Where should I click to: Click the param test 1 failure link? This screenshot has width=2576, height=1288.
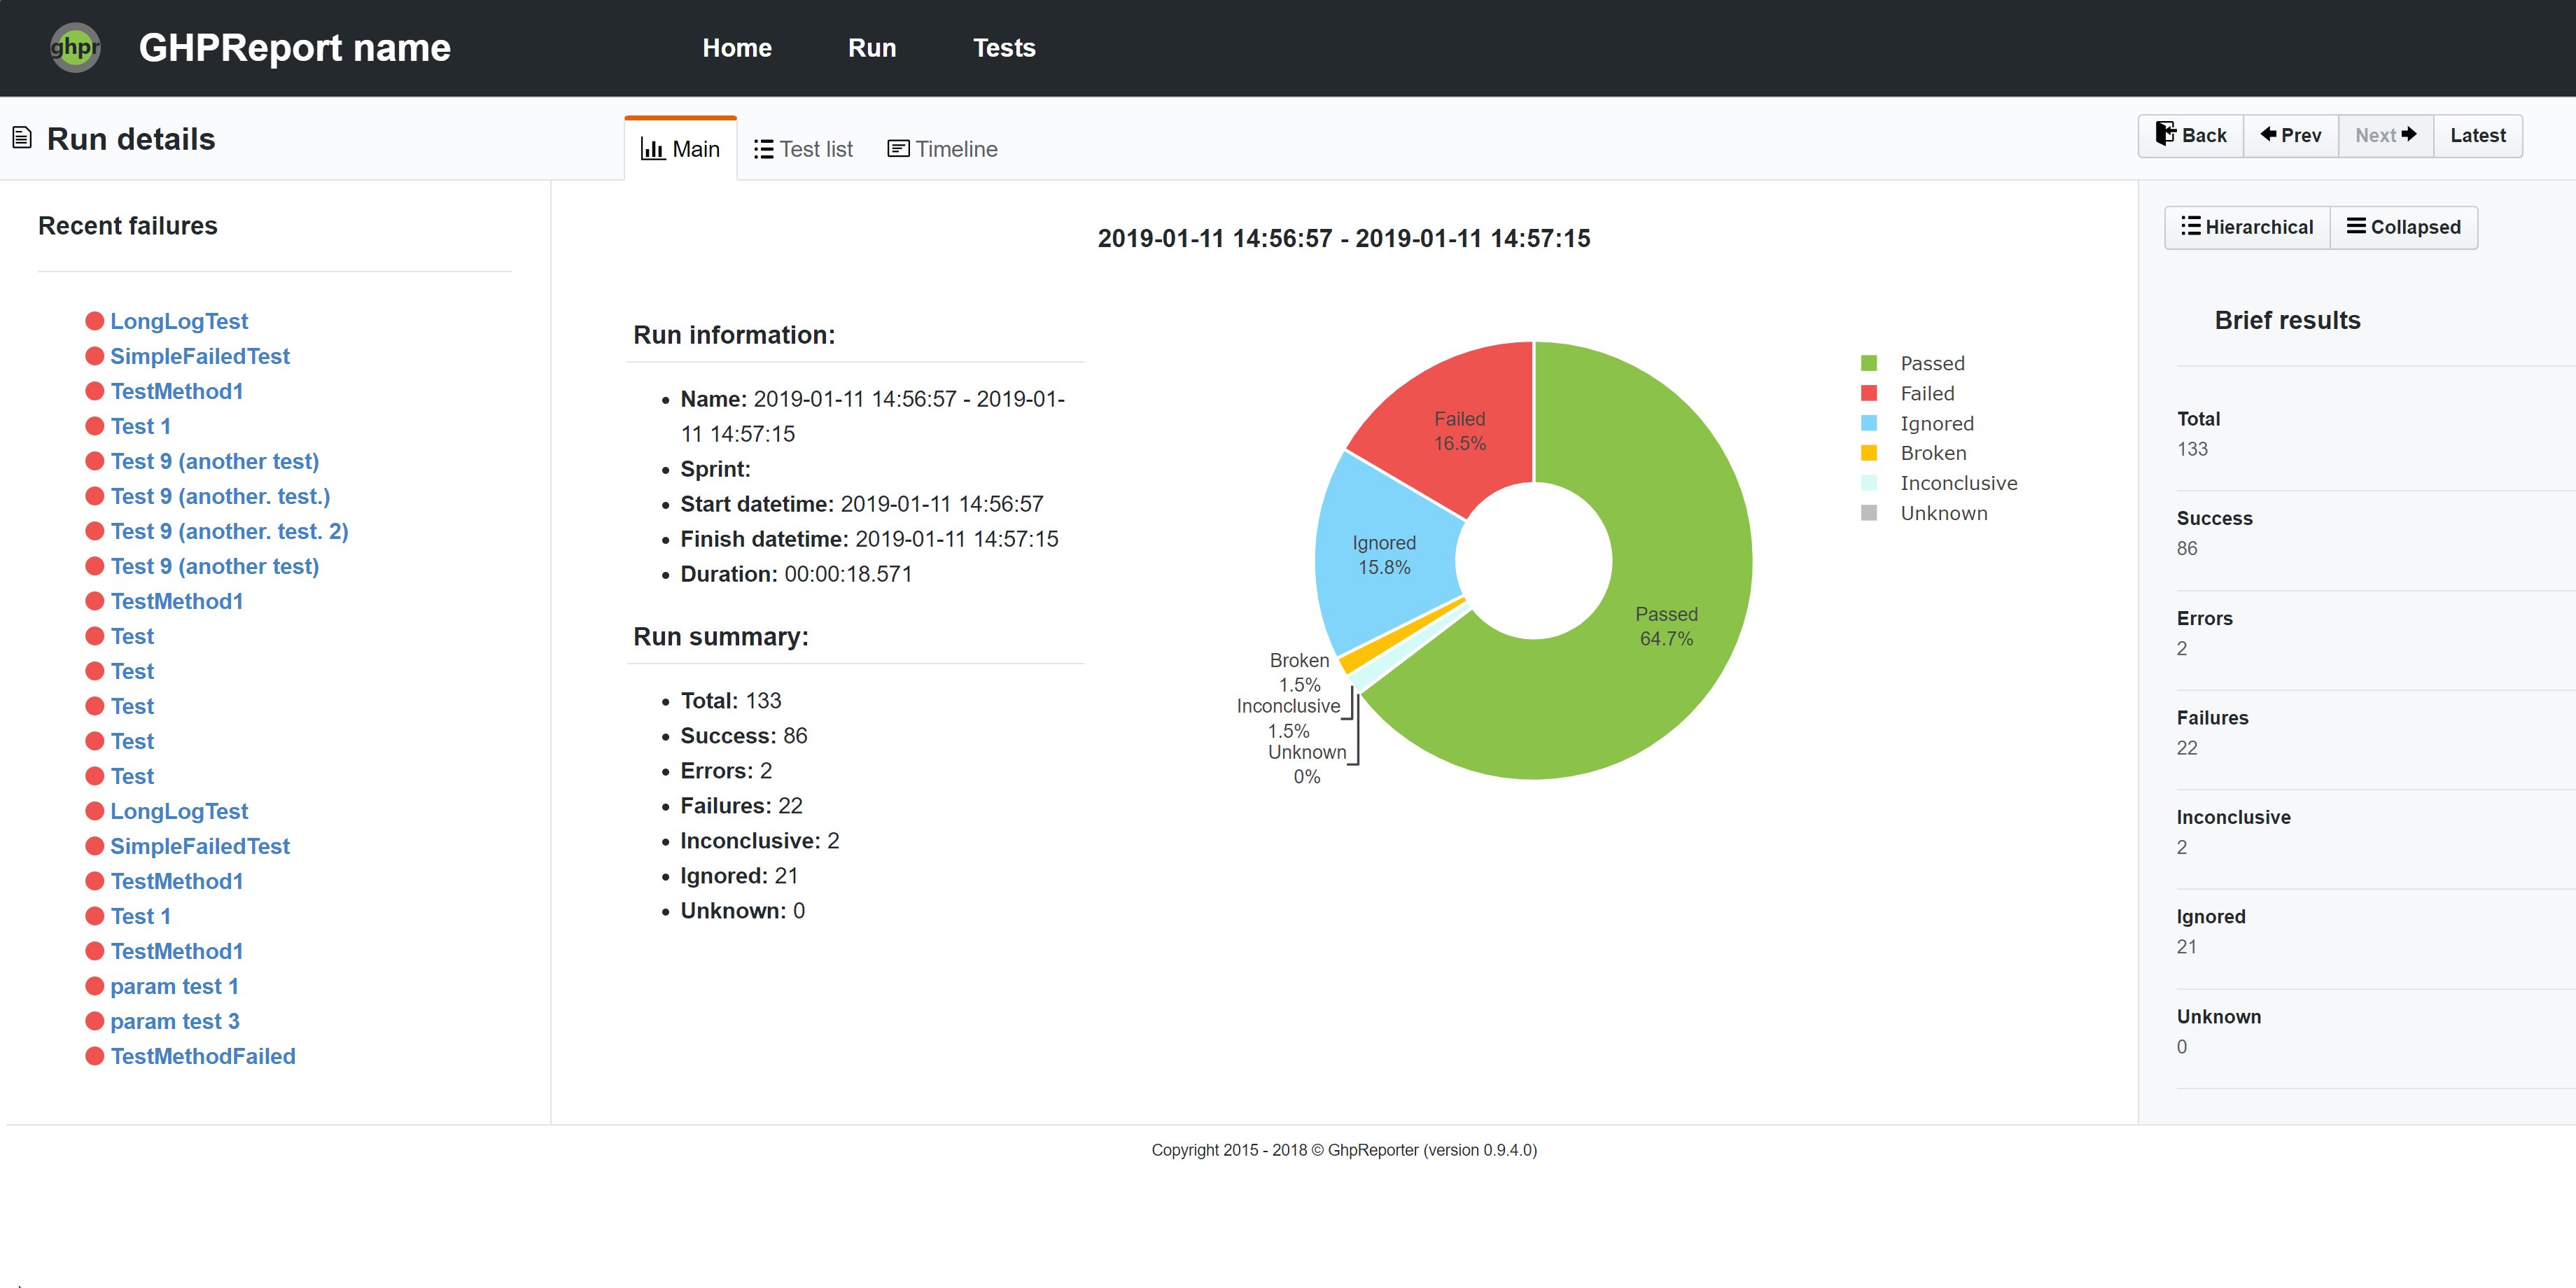174,986
